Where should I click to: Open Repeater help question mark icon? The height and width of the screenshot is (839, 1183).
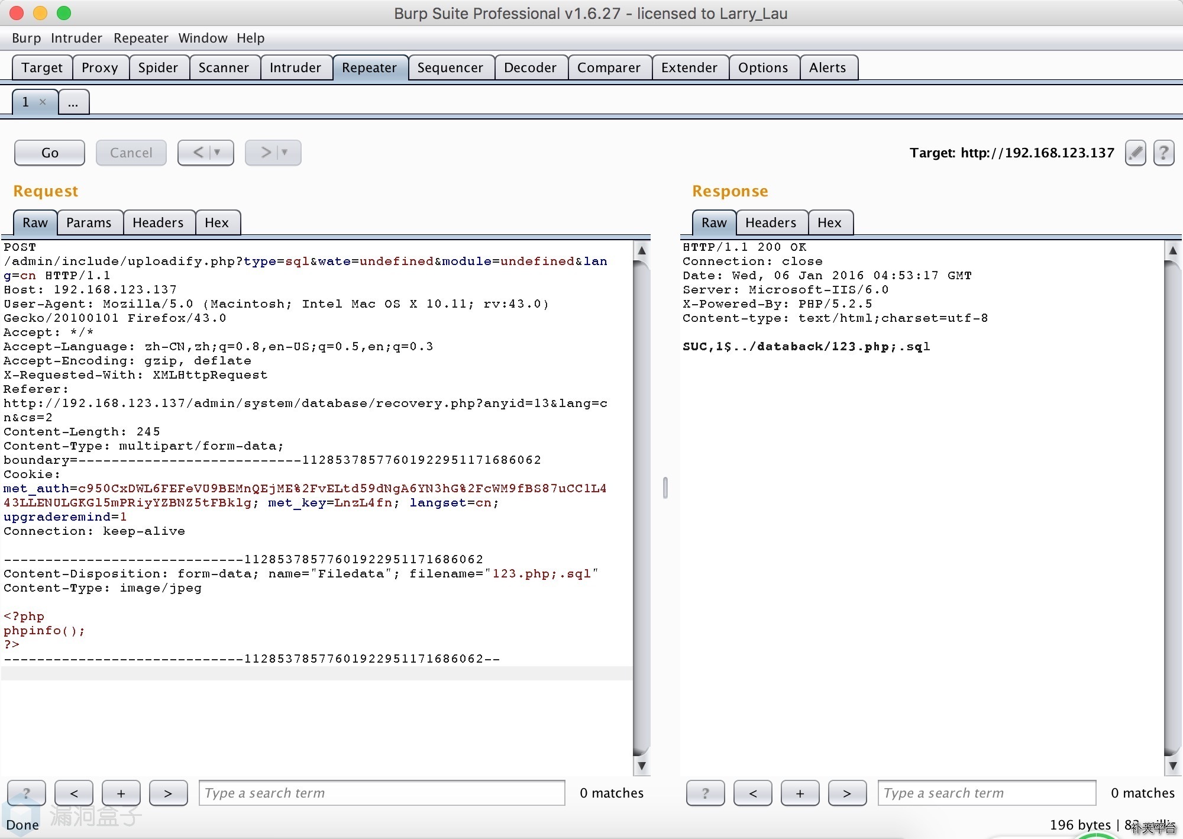pos(1163,153)
